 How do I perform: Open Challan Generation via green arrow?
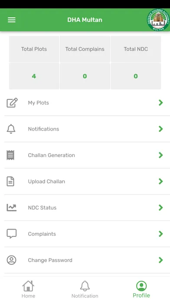click(161, 155)
